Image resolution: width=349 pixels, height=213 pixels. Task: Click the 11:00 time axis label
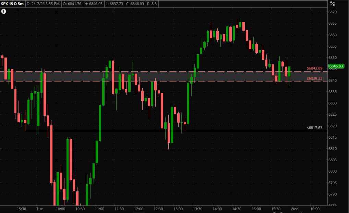pos(99,209)
